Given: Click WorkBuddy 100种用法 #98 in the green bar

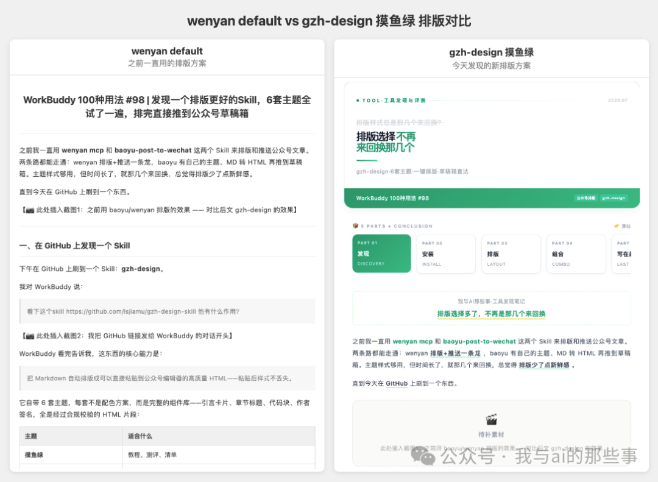Looking at the screenshot, I should pos(392,198).
